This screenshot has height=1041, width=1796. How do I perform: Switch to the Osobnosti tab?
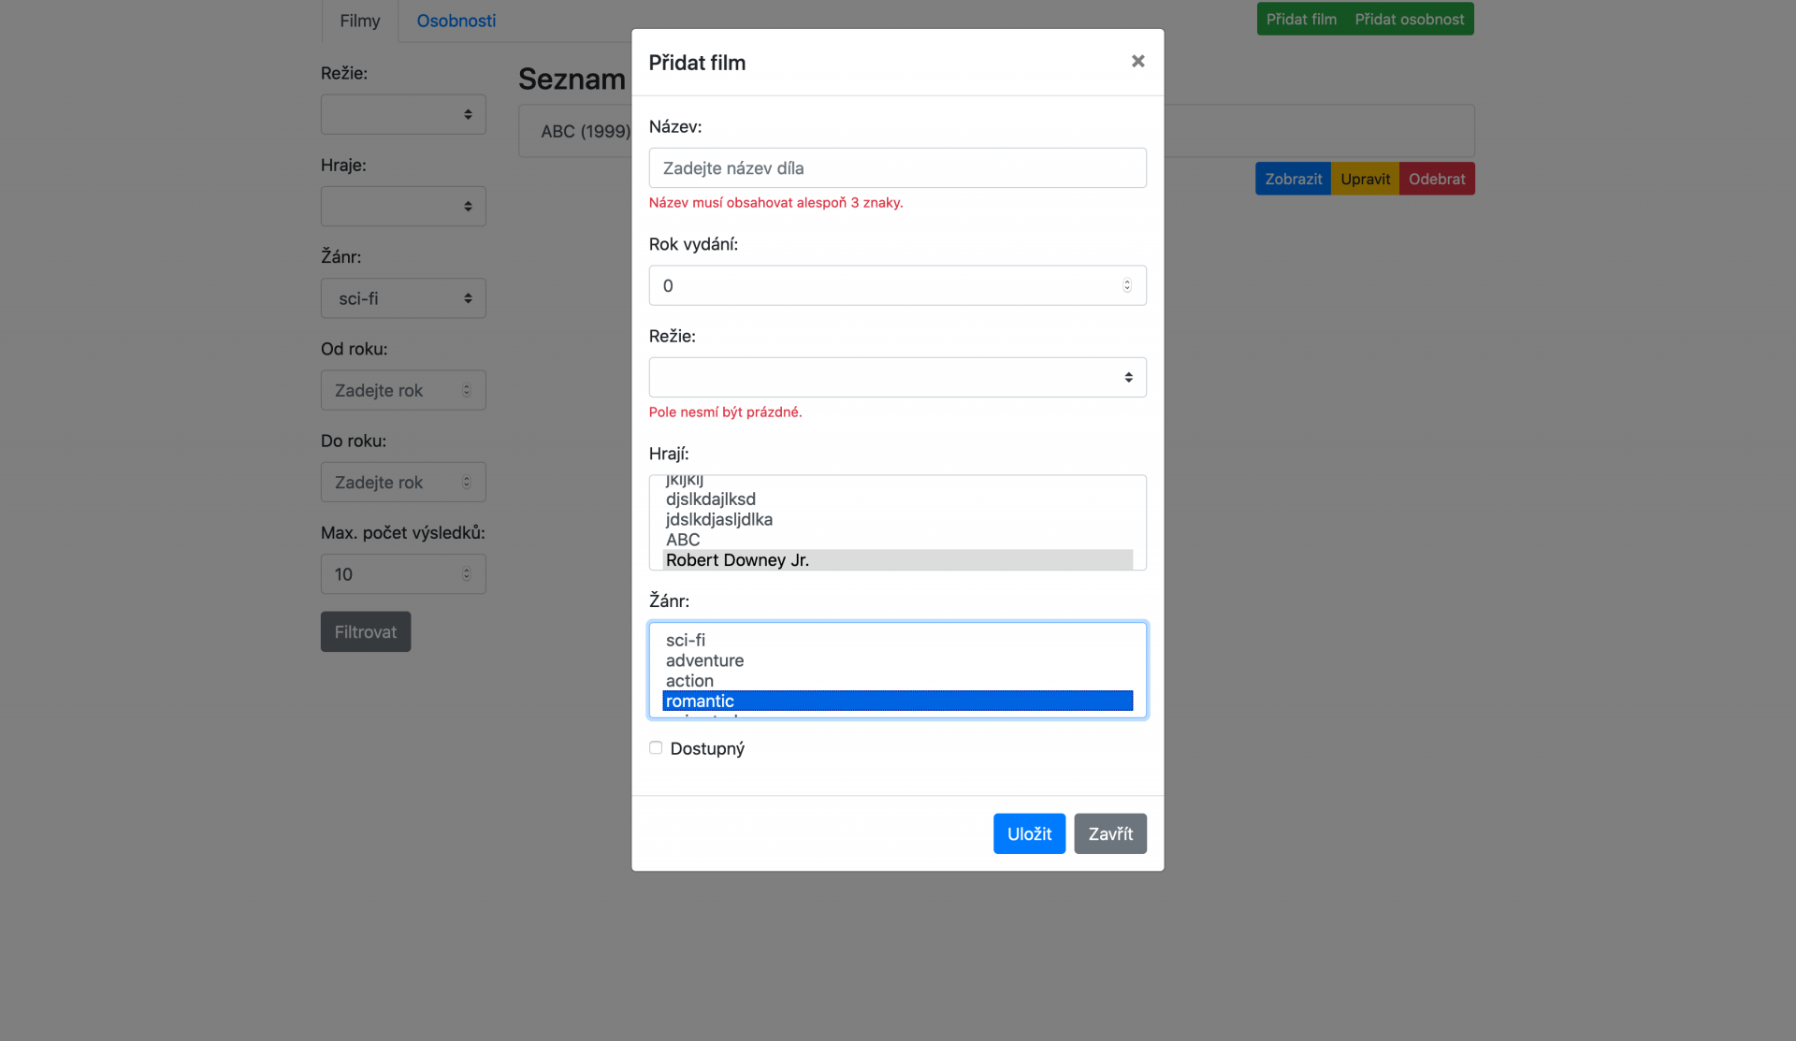456,21
